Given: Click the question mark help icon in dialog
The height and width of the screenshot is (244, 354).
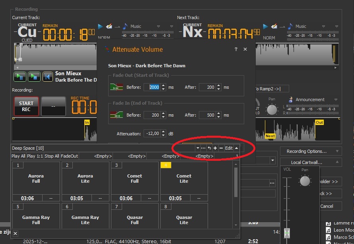Looking at the screenshot, I should [x=236, y=49].
